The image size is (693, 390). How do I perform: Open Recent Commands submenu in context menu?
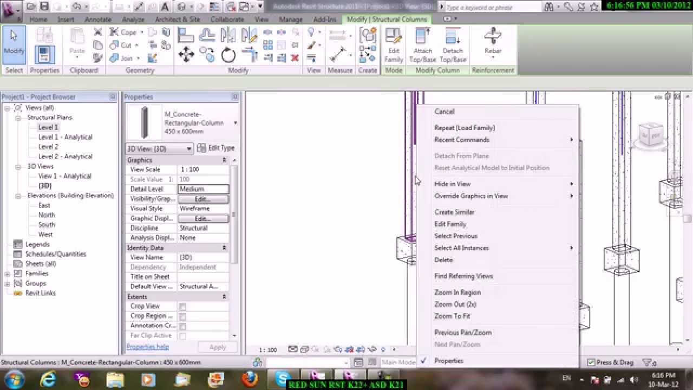pos(498,140)
